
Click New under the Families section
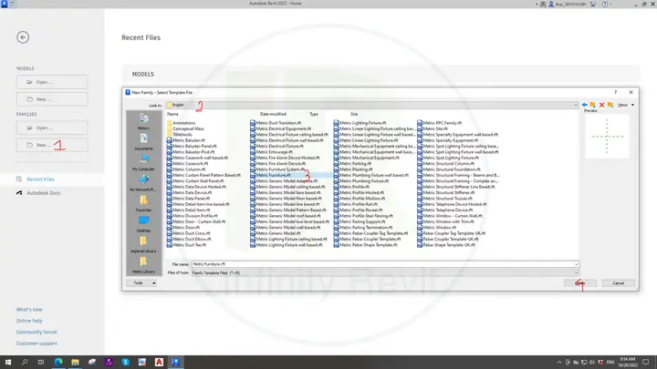click(52, 145)
